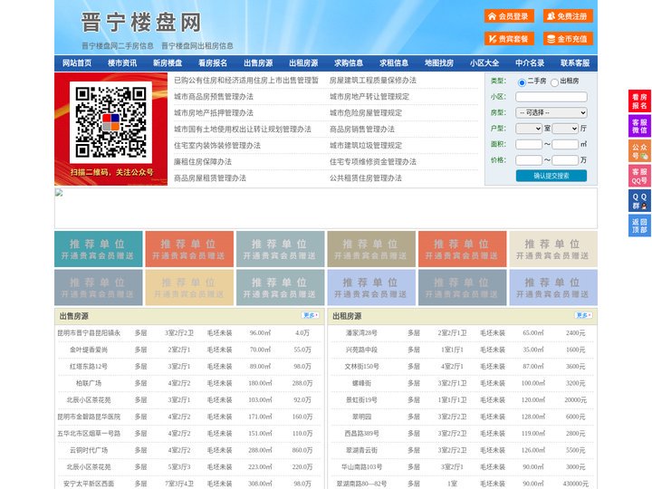The height and width of the screenshot is (489, 652).
Task: Click the 返回顶部 back-to-top icon
Action: pyautogui.click(x=639, y=225)
